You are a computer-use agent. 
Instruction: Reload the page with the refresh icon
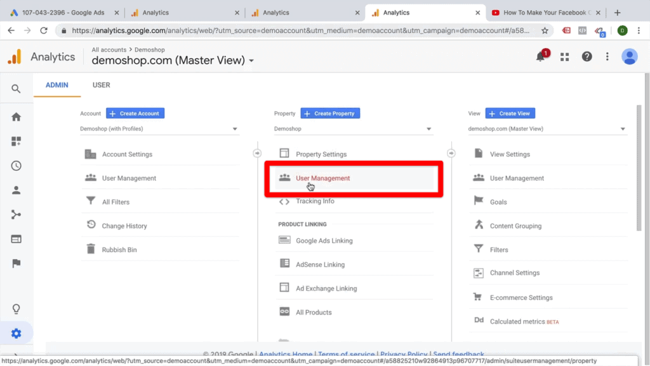tap(44, 30)
